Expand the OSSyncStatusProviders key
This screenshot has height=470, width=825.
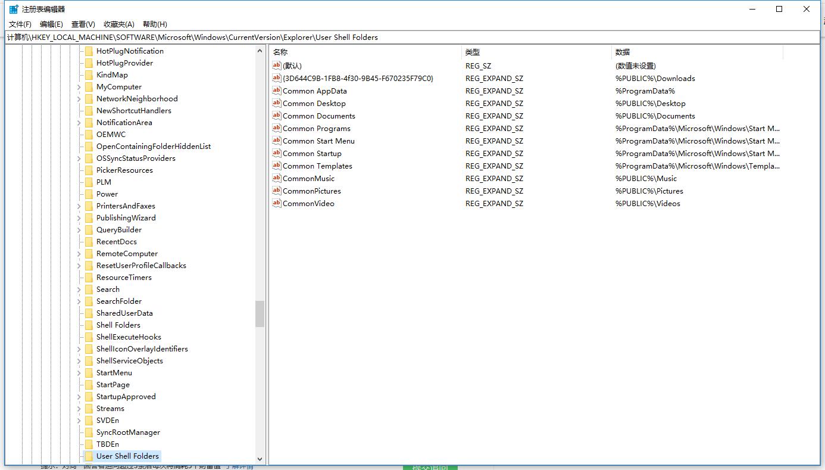[x=79, y=158]
